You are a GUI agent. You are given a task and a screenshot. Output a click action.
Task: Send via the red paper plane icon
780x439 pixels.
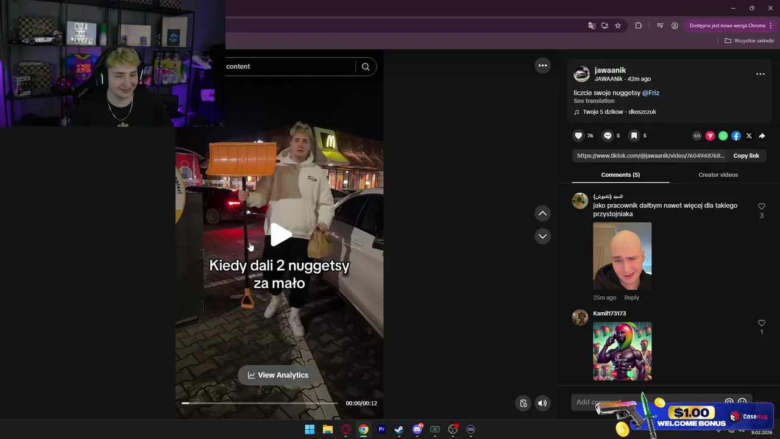tap(710, 136)
